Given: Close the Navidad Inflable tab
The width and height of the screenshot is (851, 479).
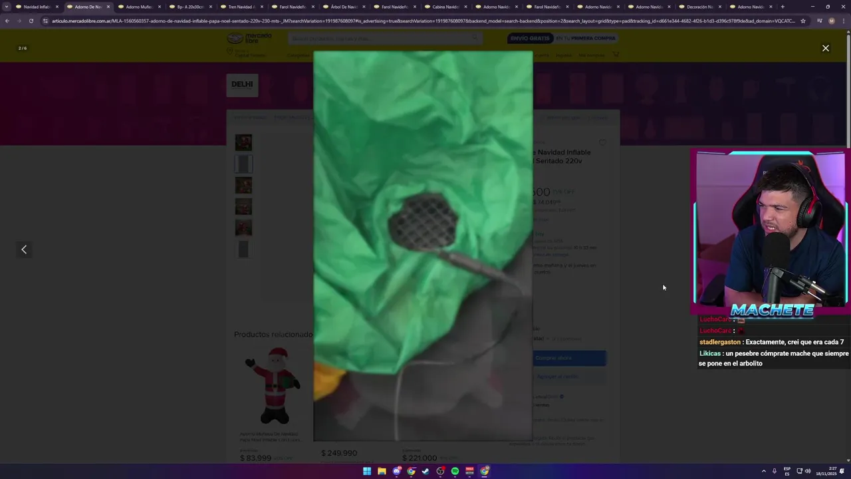Looking at the screenshot, I should [57, 7].
